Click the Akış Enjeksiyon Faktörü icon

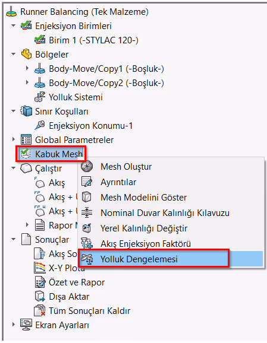tap(87, 243)
